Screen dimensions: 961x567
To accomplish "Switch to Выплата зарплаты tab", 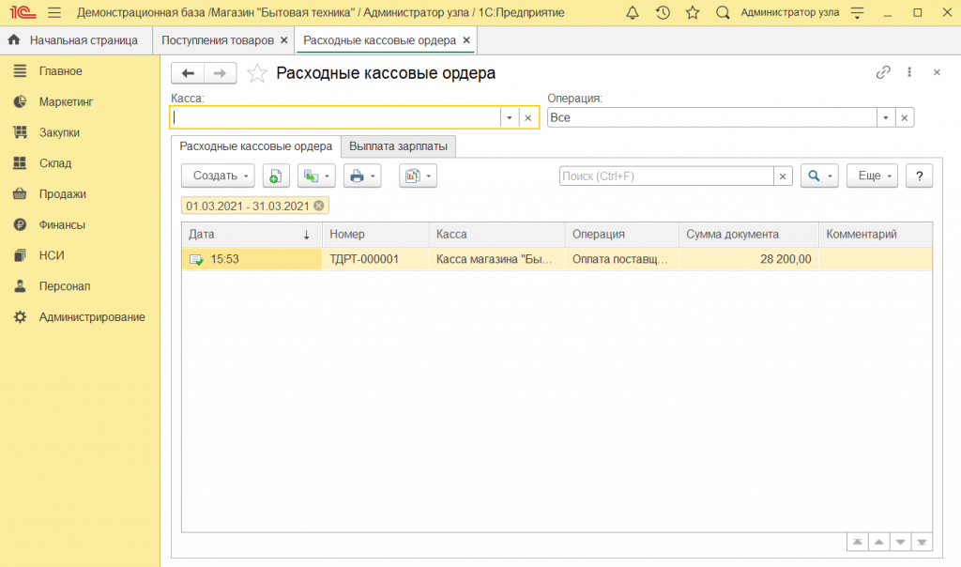I will click(398, 146).
